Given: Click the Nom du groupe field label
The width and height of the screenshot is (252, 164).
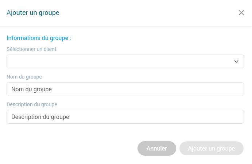Looking at the screenshot, I should point(24,76).
